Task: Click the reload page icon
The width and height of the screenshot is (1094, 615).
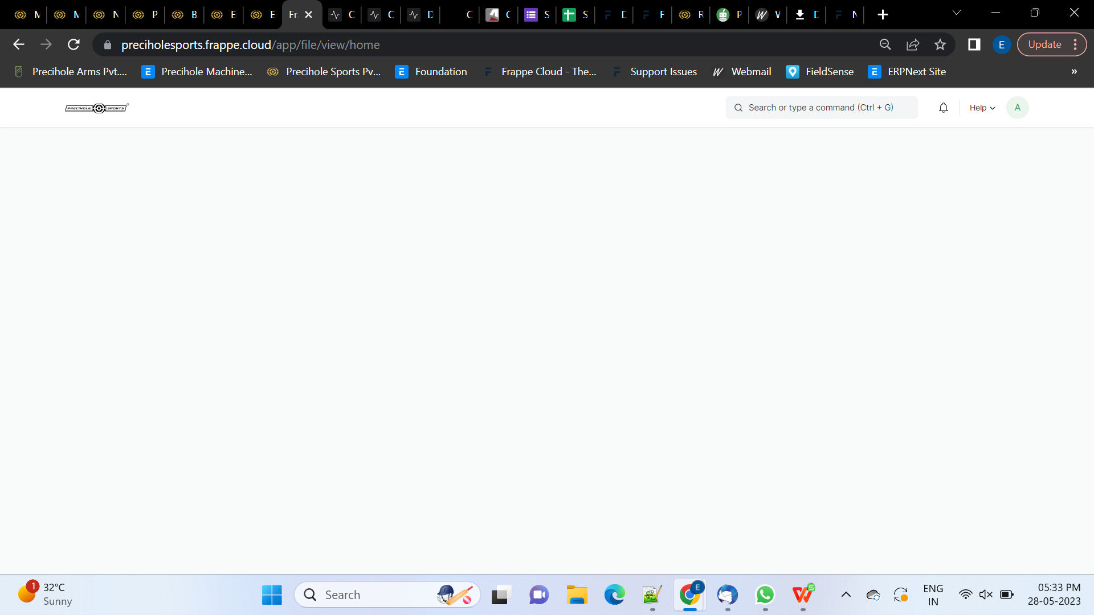Action: point(74,44)
